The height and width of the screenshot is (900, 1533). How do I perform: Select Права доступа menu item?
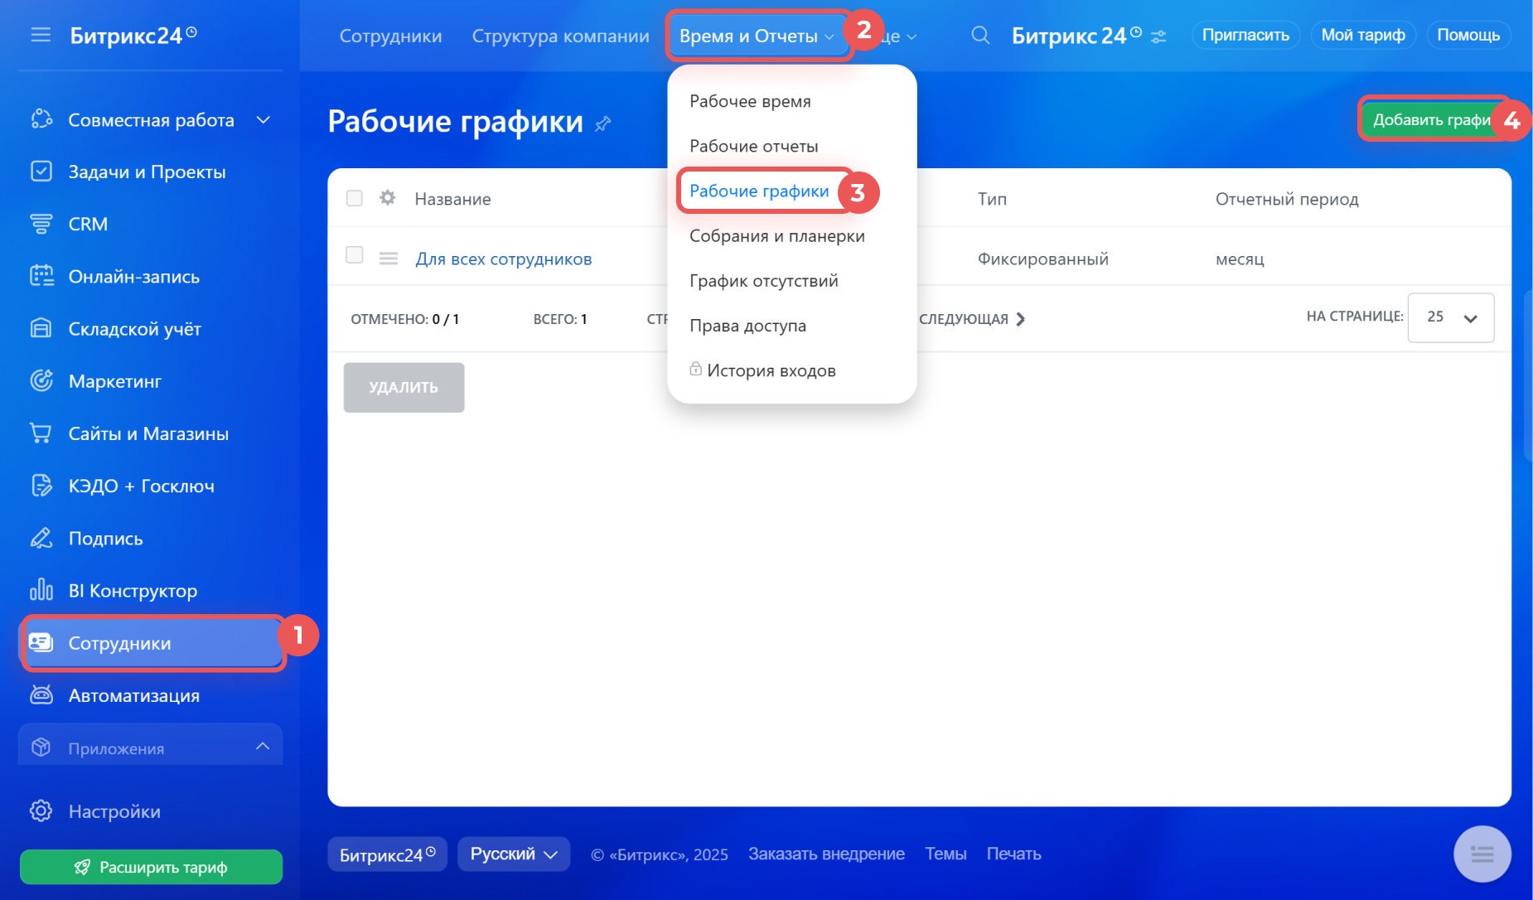tap(748, 326)
